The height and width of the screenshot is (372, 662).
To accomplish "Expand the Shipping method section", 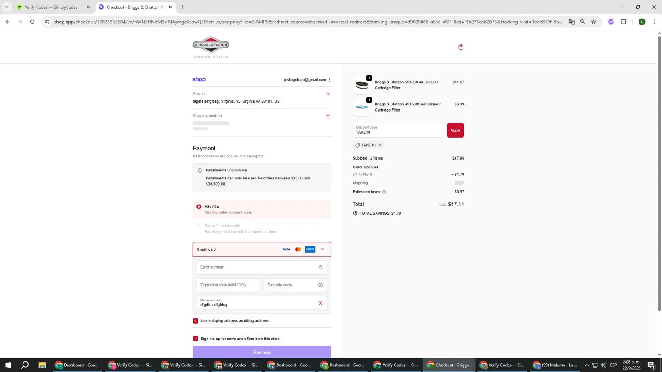I will pyautogui.click(x=328, y=116).
